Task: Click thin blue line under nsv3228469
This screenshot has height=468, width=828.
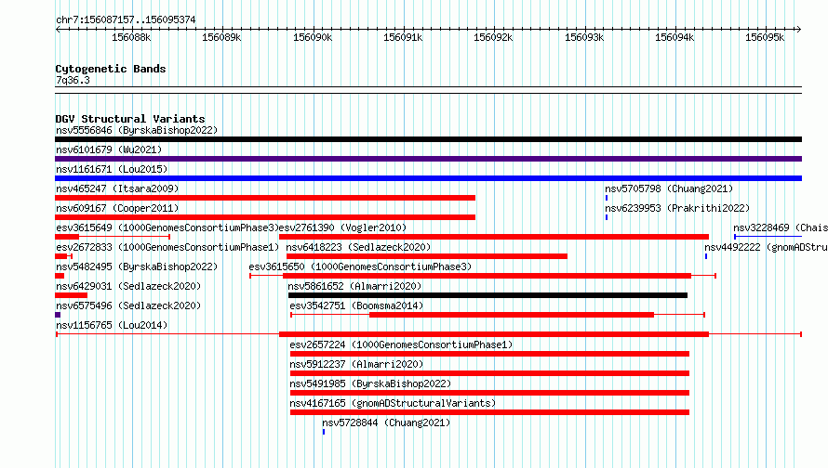Action: tap(768, 237)
